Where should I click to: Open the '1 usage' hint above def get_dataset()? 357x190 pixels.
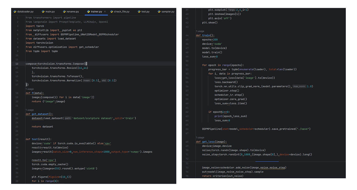pos(30,110)
